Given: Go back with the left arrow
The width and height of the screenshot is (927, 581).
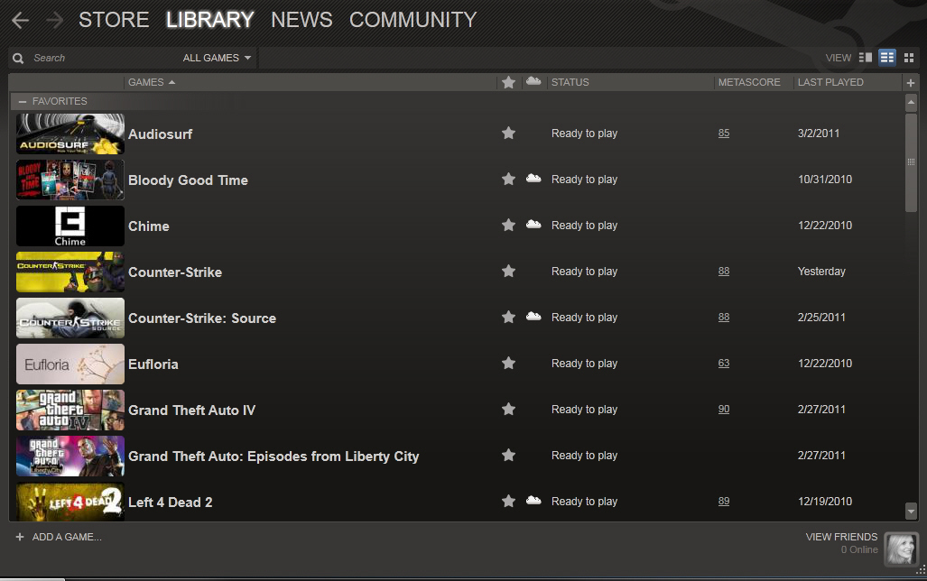Looking at the screenshot, I should click(x=20, y=20).
